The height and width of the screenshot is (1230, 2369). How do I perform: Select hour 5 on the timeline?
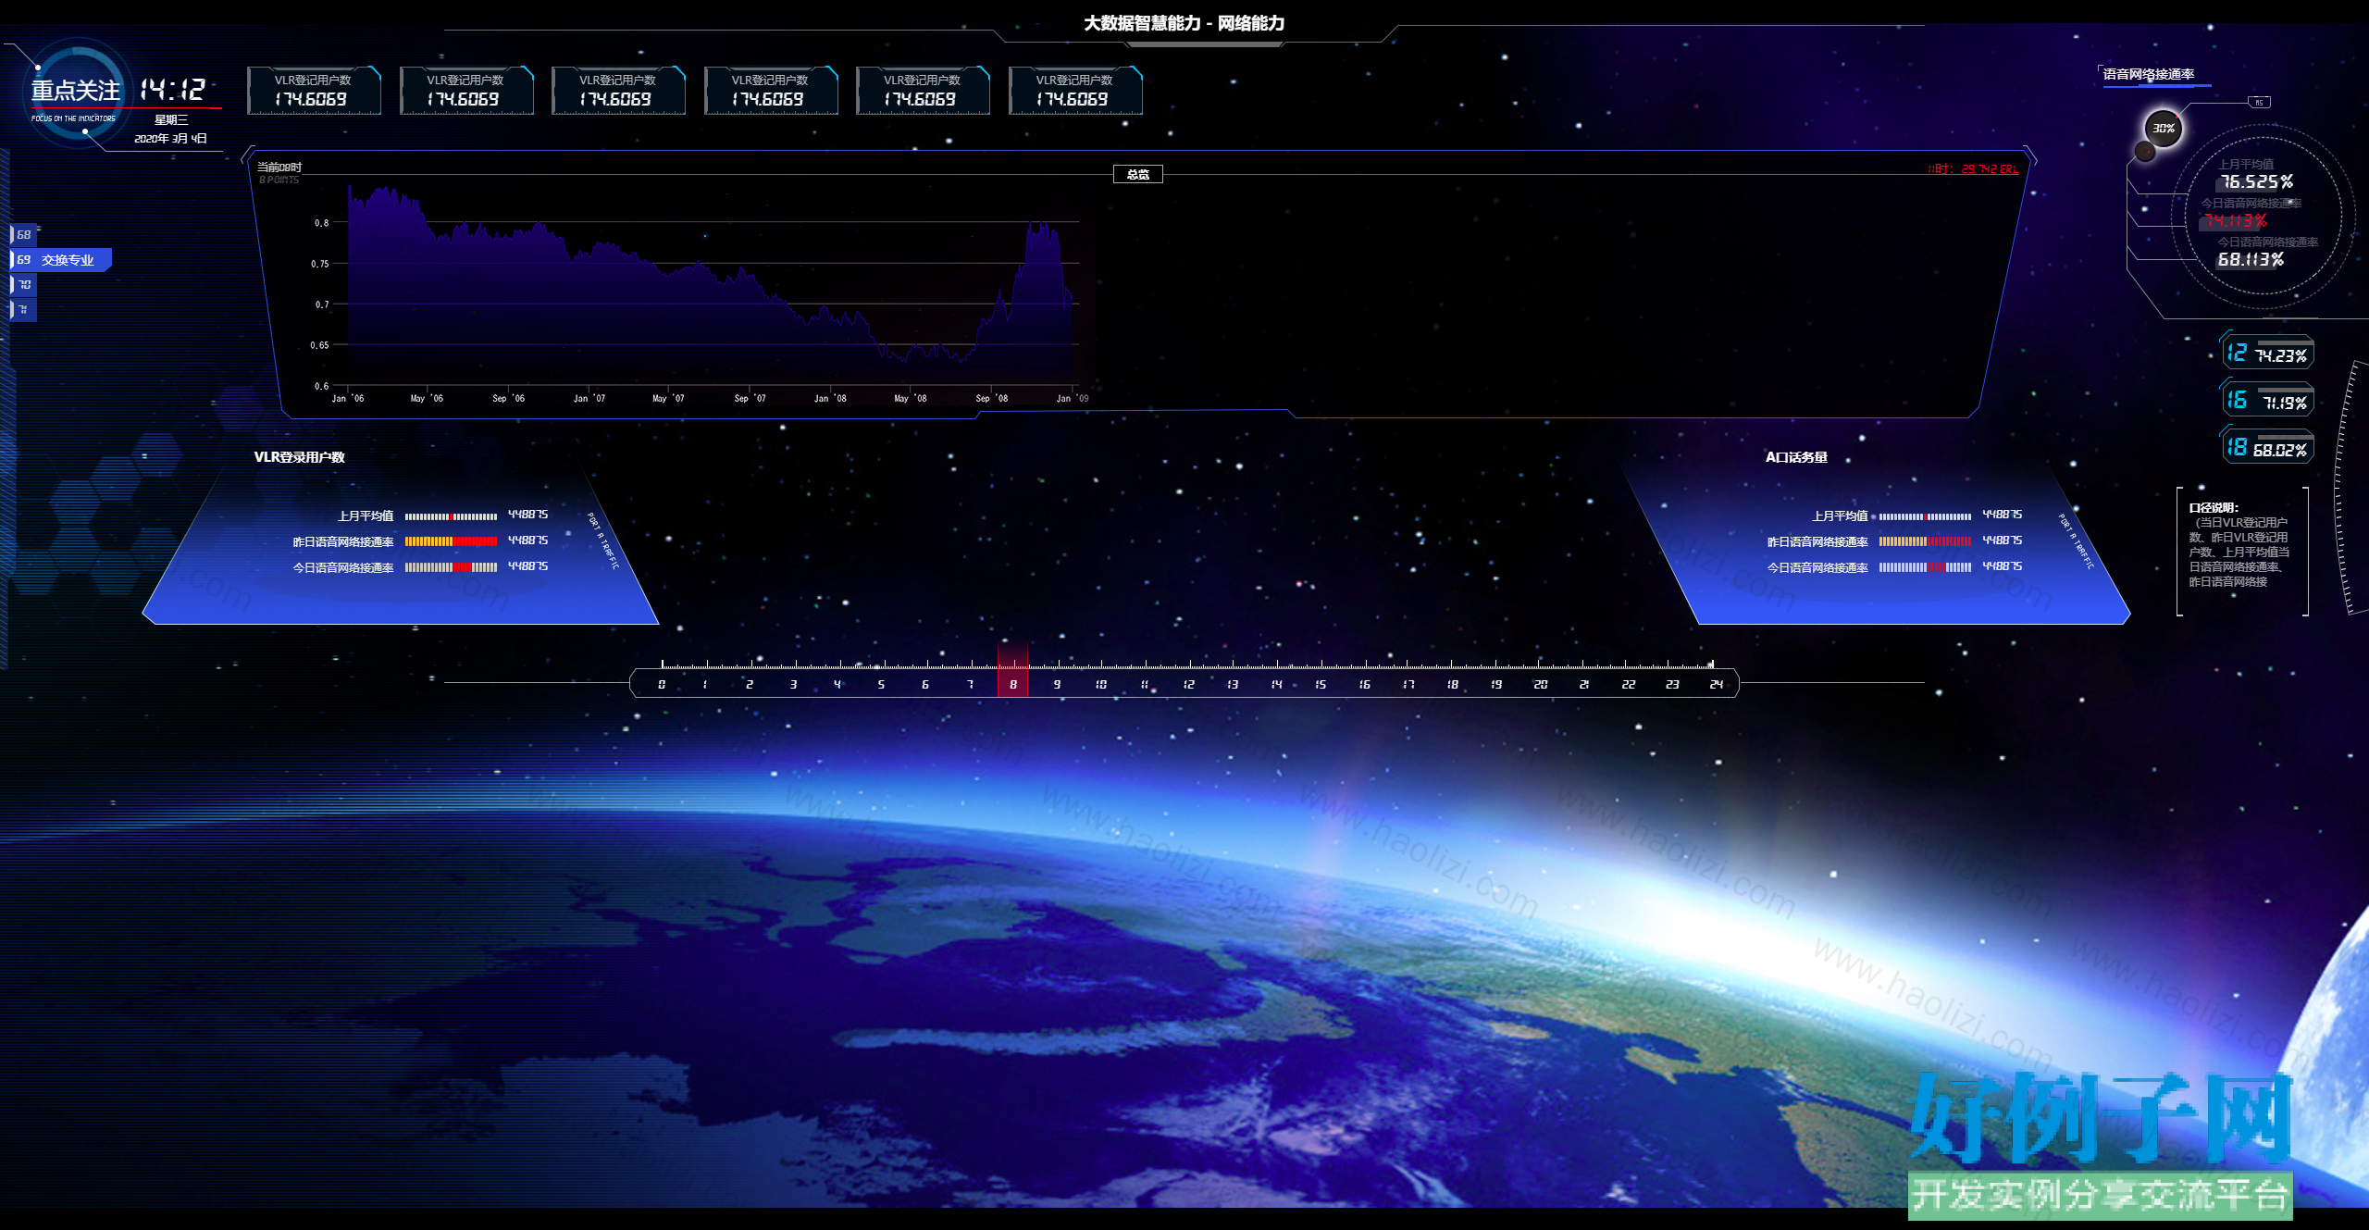(881, 685)
